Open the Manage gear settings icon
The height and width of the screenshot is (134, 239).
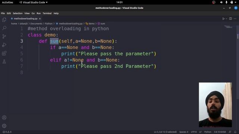click(x=4, y=126)
